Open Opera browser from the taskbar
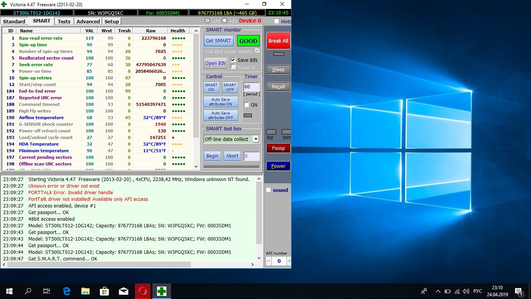 tap(143, 291)
